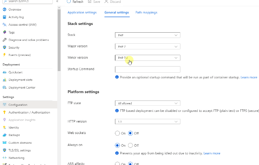Click the sidebar scroll up arrow
The image size is (259, 165).
pos(59,8)
